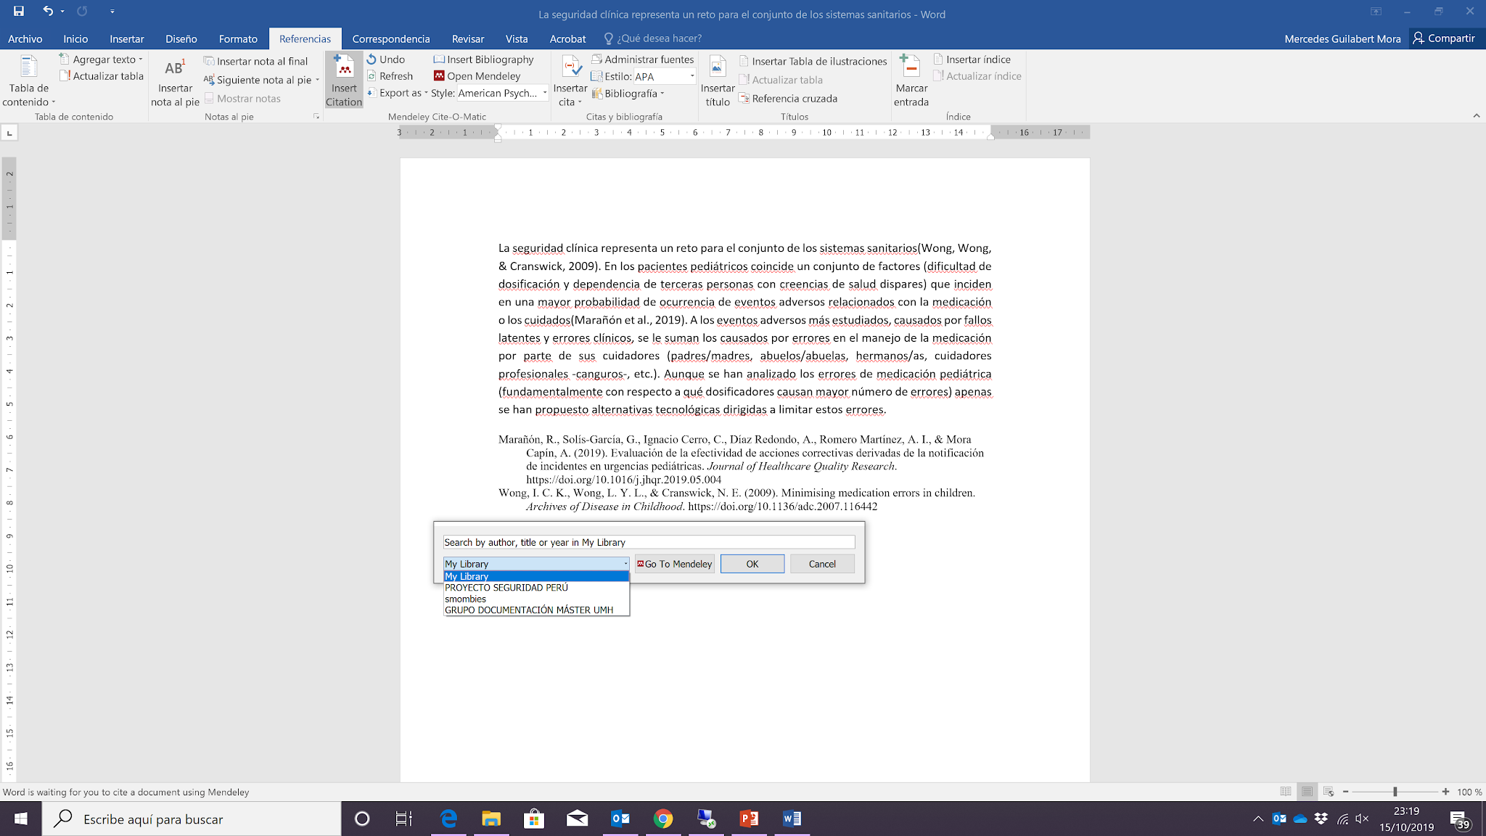Image resolution: width=1486 pixels, height=836 pixels.
Task: Click the Refresh citations icon
Action: 371,76
